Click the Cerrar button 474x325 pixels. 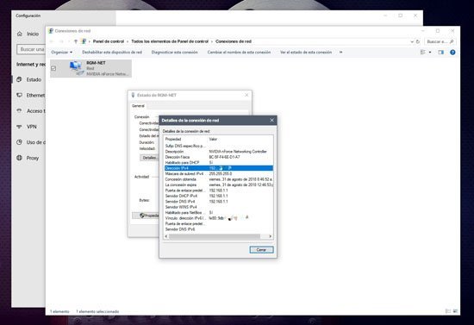[261, 250]
